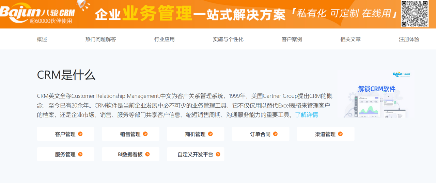Open the 概述 navigation tab
The image size is (436, 183).
pos(42,39)
